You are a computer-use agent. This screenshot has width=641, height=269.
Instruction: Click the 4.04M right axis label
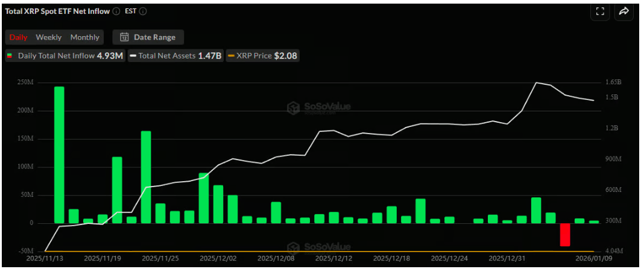614,250
